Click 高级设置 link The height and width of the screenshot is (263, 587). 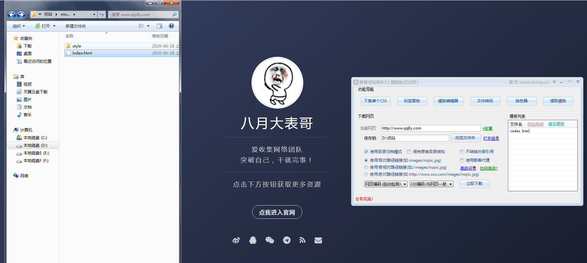[468, 168]
